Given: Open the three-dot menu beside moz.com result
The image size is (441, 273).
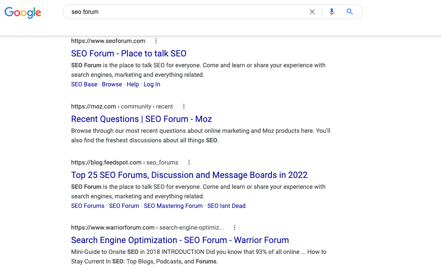Looking at the screenshot, I should coord(184,106).
